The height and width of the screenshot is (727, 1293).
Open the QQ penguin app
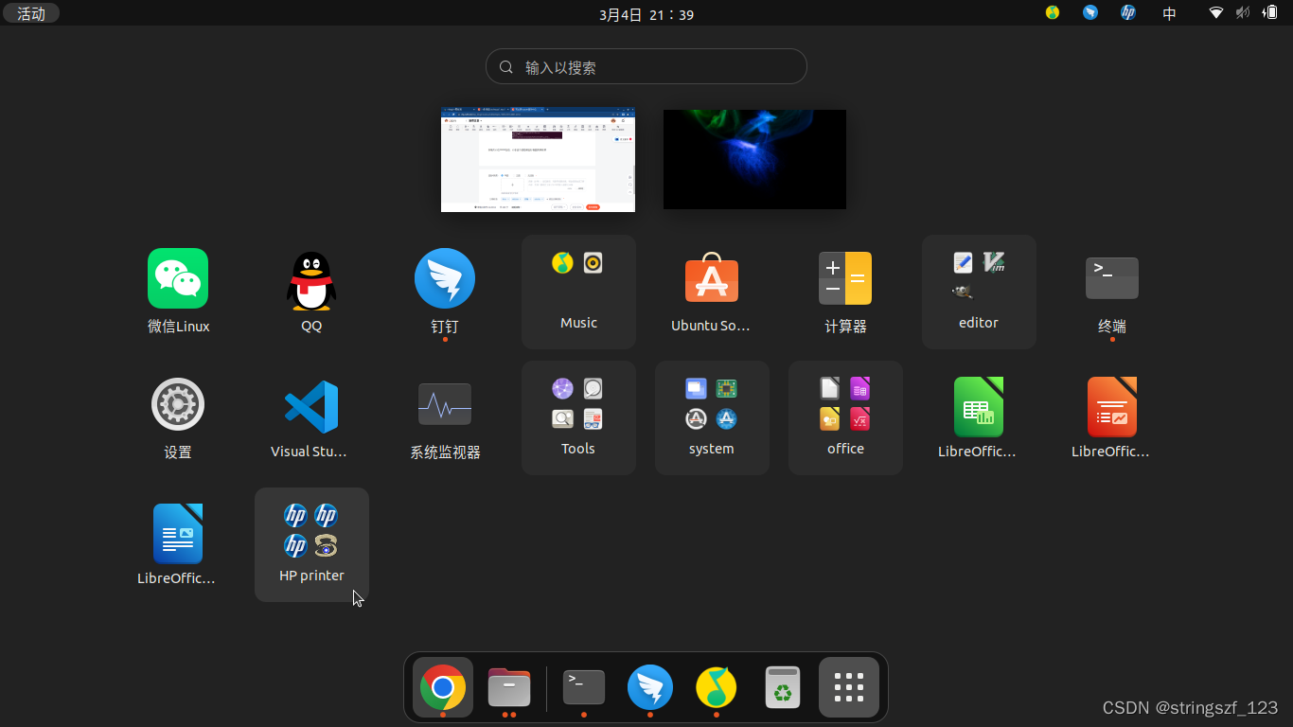click(x=311, y=279)
